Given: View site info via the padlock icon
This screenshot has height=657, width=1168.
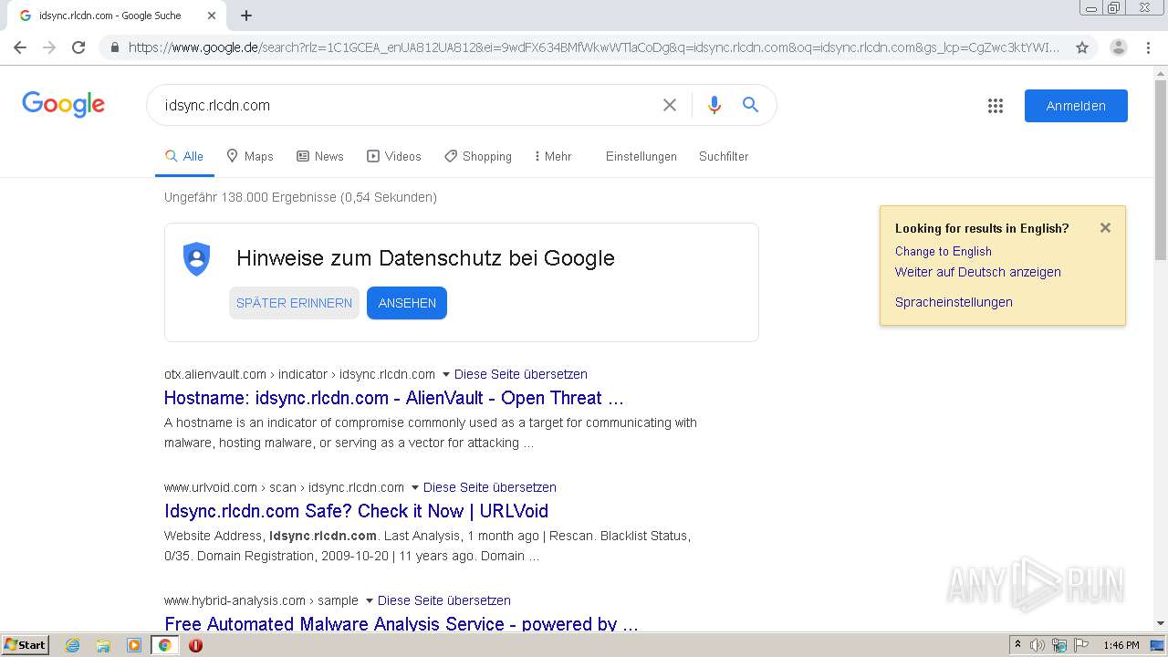Looking at the screenshot, I should pos(115,47).
